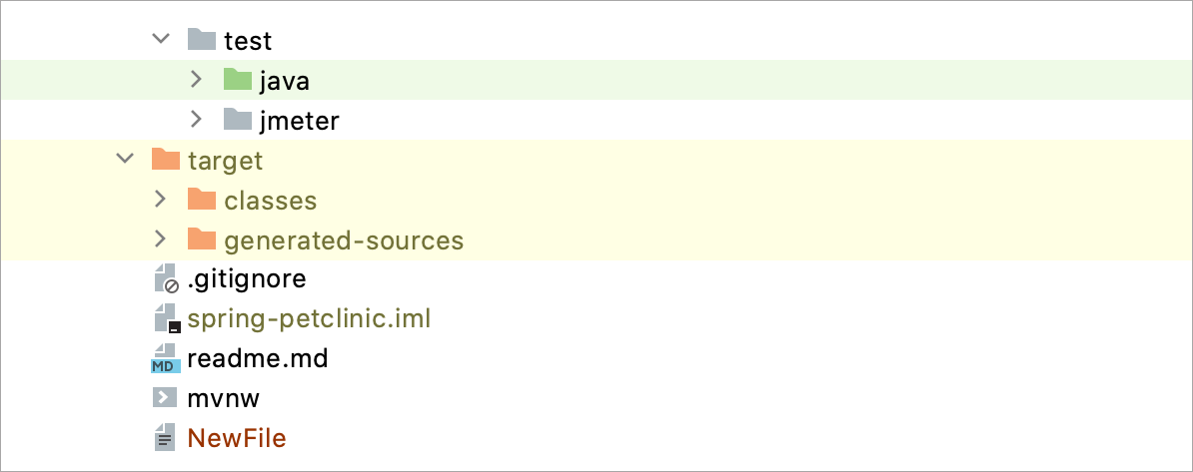1193x472 pixels.
Task: Click the gray test folder icon
Action: (x=202, y=41)
